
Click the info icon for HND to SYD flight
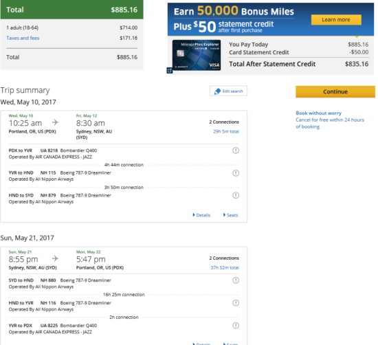tap(236, 195)
